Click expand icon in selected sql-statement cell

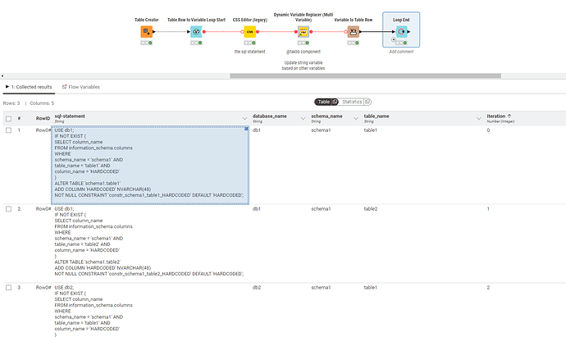245,129
